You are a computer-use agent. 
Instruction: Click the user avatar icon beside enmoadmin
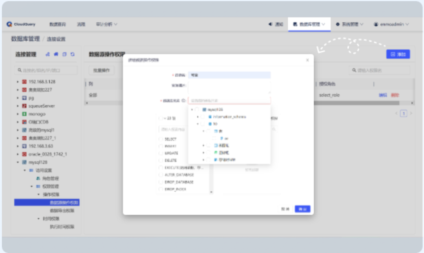point(376,24)
